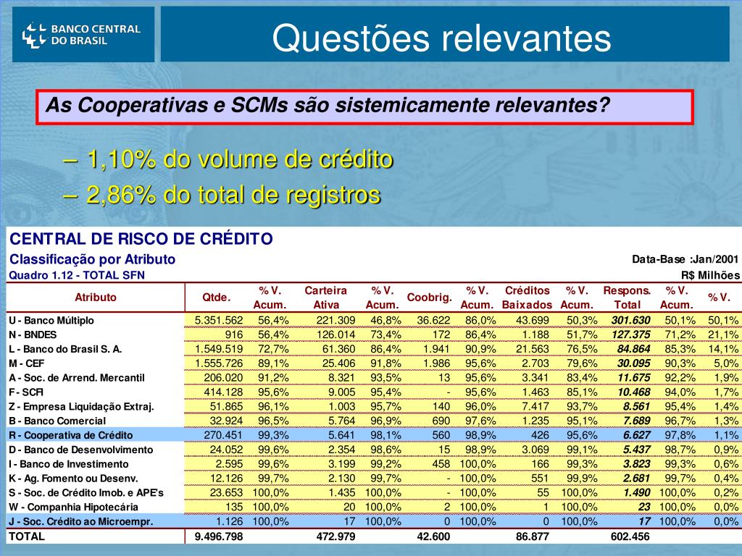Viewport: 742px width, 556px height.
Task: Click Microempr. Qtde. value 1.126
Action: tap(230, 521)
